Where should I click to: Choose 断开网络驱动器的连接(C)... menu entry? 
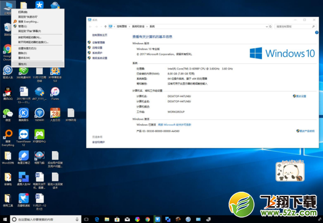click(33, 42)
